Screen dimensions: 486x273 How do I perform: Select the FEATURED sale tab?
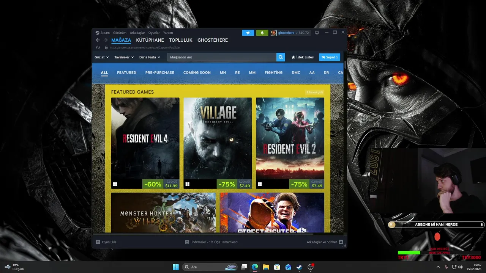pos(126,72)
